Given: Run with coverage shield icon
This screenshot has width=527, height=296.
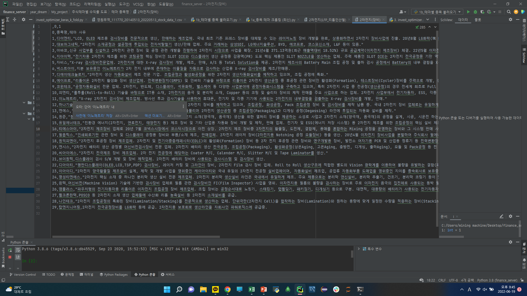Looking at the screenshot, I should pos(482,12).
